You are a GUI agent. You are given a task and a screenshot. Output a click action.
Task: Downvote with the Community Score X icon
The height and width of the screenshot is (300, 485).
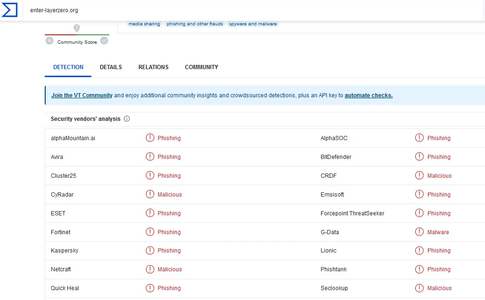[49, 41]
